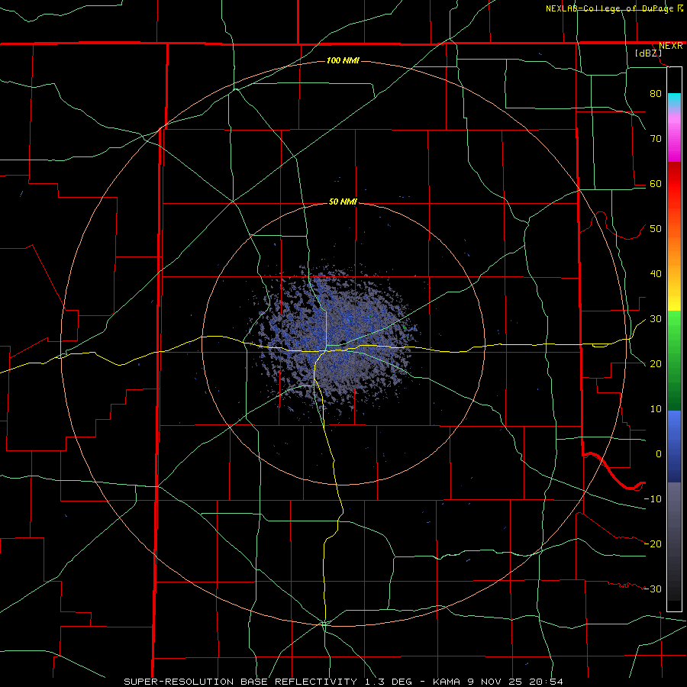Click the -30 dBZ scale value
687x687 pixels.
pos(653,589)
